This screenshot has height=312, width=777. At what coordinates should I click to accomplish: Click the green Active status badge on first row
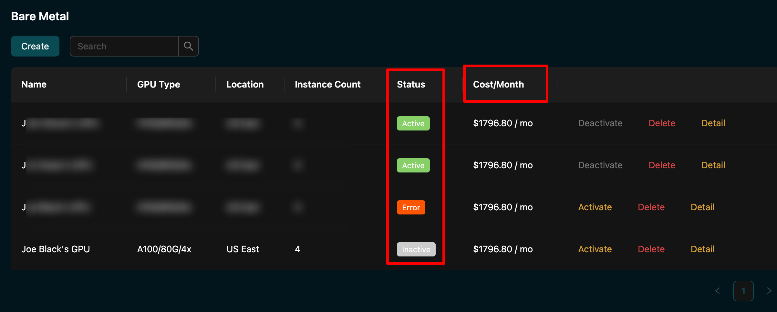(x=413, y=123)
